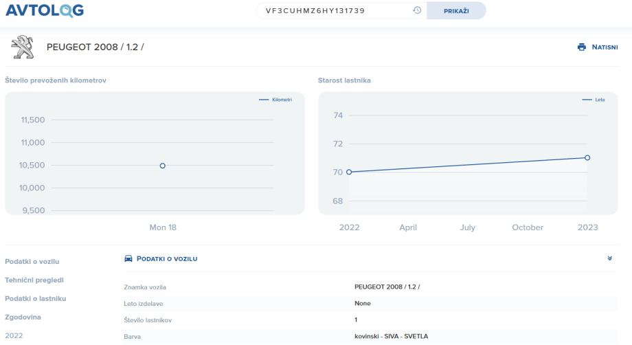
Task: Click the NATISNI print link
Action: [x=605, y=47]
